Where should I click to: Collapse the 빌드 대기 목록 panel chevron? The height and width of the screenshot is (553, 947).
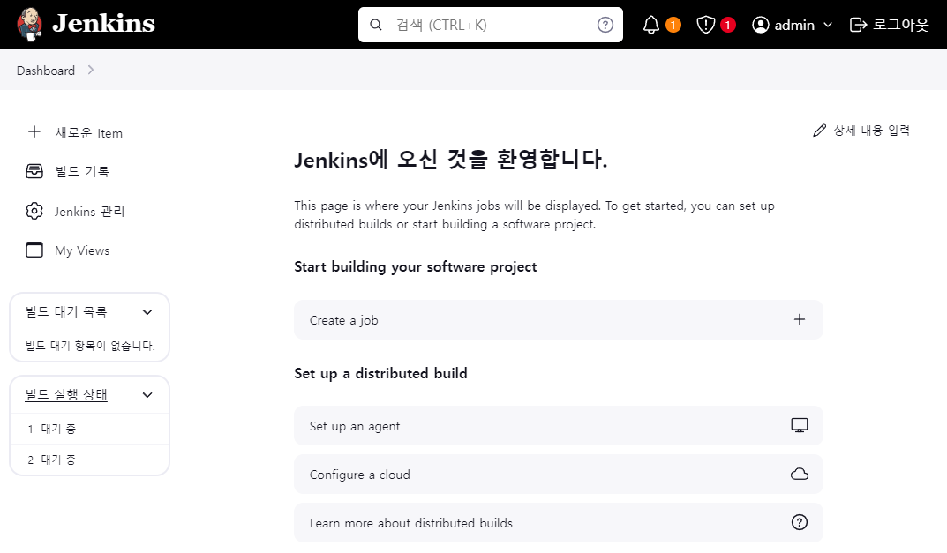pos(147,312)
